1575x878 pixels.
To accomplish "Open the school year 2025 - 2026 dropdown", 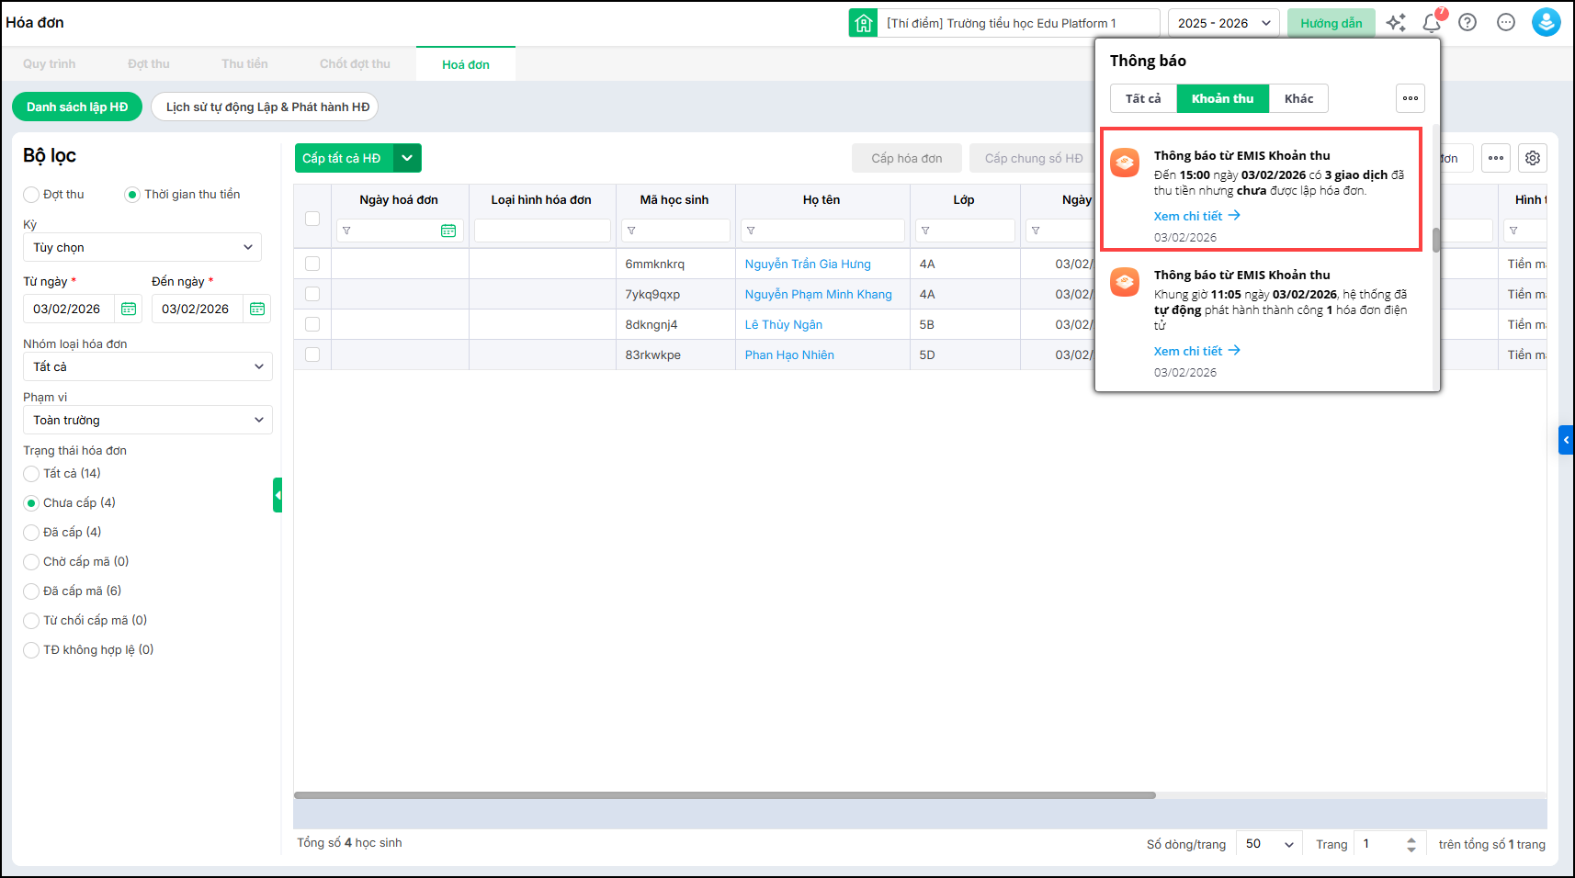I will 1223,23.
